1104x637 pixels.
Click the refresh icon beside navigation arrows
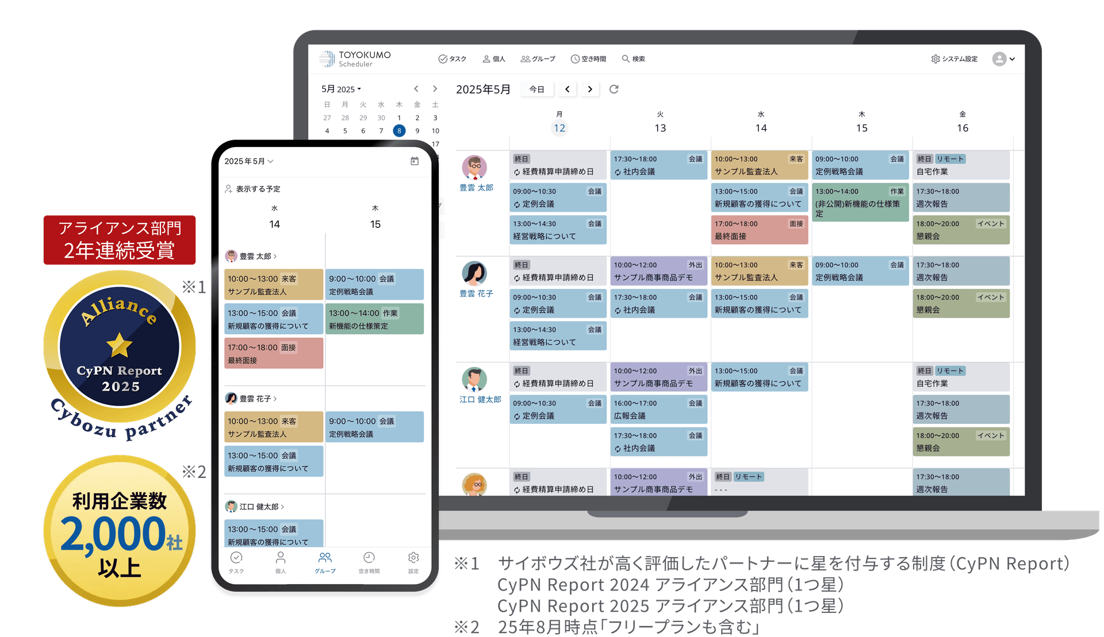[x=614, y=89]
